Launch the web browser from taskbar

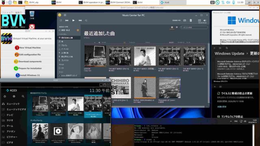click(x=10, y=2)
